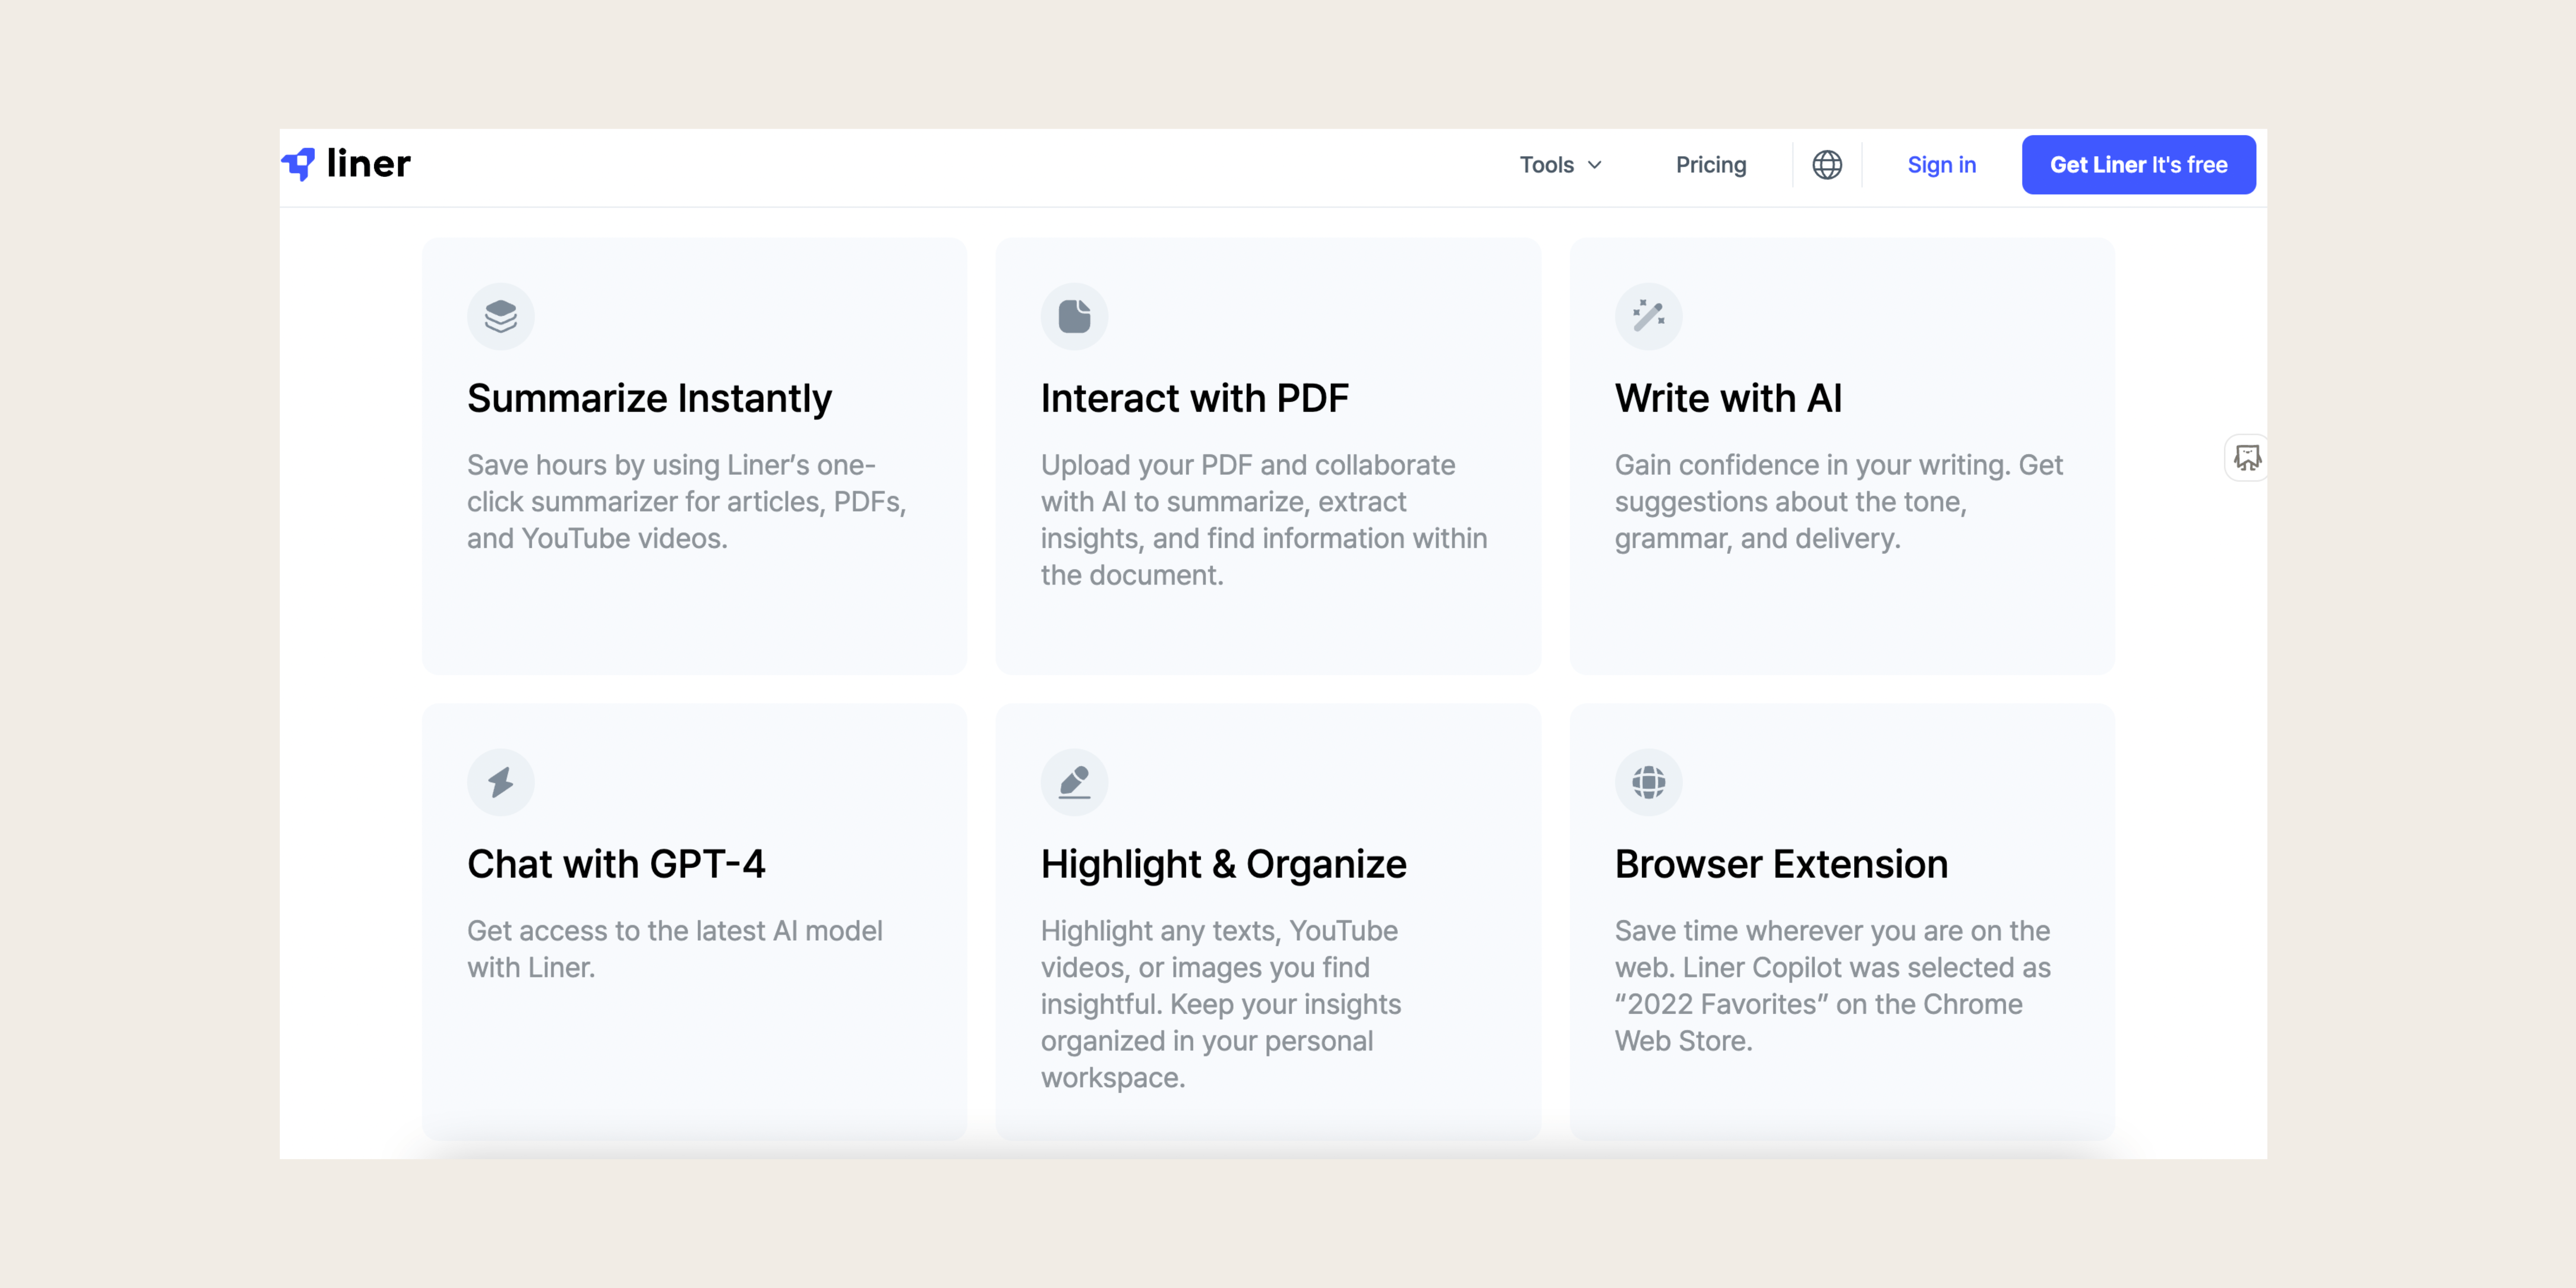This screenshot has width=2576, height=1288.
Task: Click the floating side widget icon
Action: [2247, 458]
